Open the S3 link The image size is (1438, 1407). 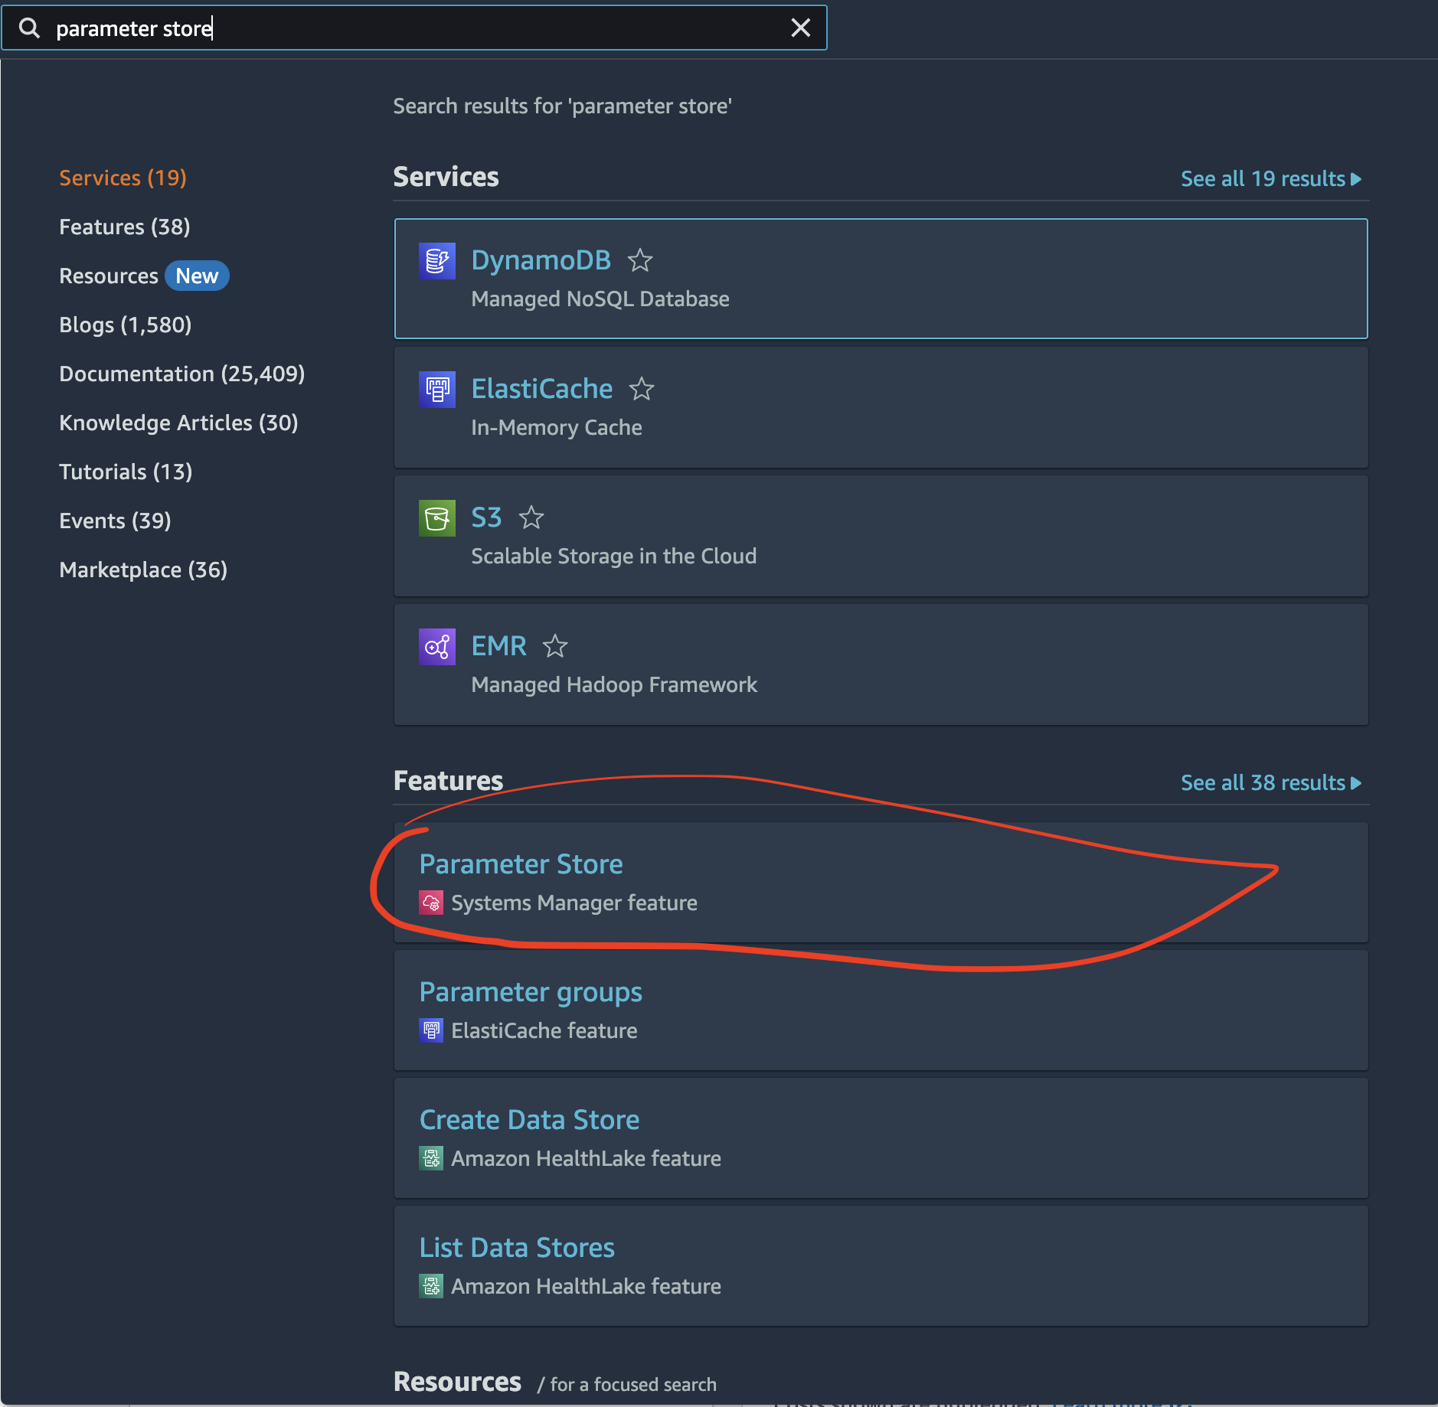(x=486, y=517)
